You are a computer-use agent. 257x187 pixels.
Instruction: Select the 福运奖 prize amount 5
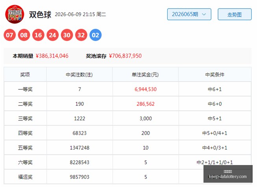tap(146, 177)
